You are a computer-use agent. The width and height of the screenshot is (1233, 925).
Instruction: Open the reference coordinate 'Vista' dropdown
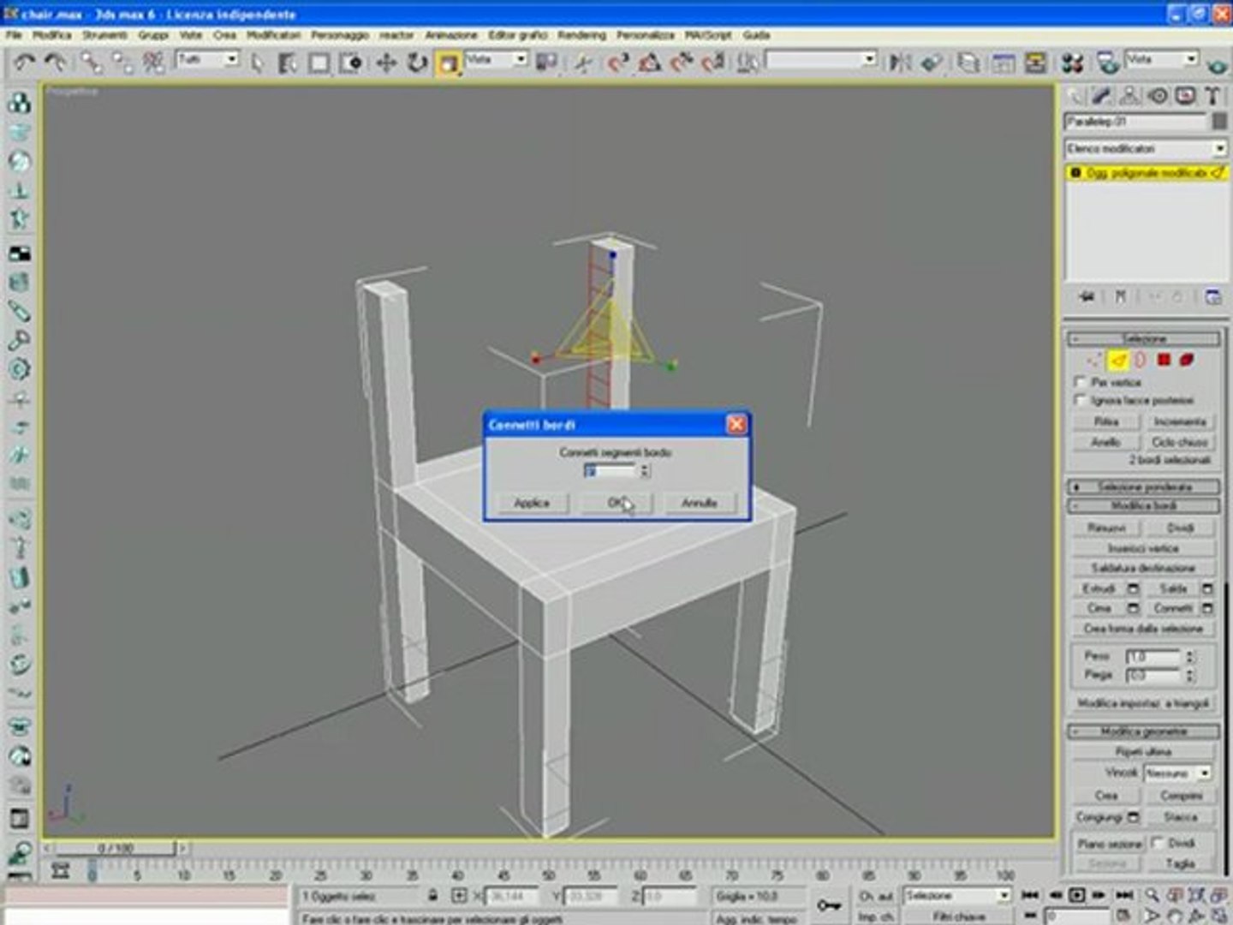pos(497,59)
